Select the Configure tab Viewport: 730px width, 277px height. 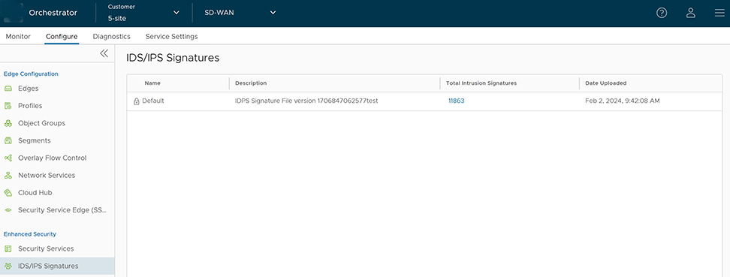pyautogui.click(x=62, y=36)
